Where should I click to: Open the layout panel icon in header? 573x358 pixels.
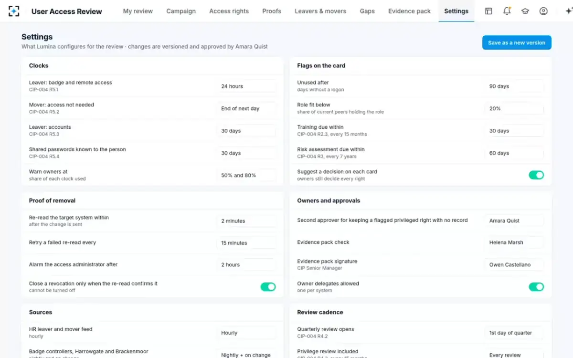tap(488, 11)
